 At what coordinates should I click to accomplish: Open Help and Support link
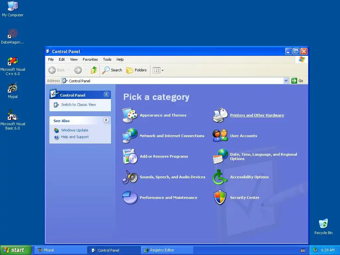pos(75,137)
